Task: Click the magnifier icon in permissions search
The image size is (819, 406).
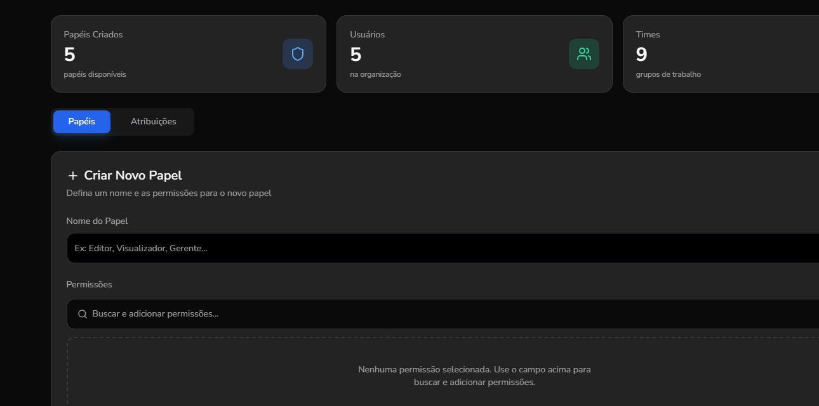Action: pyautogui.click(x=83, y=314)
